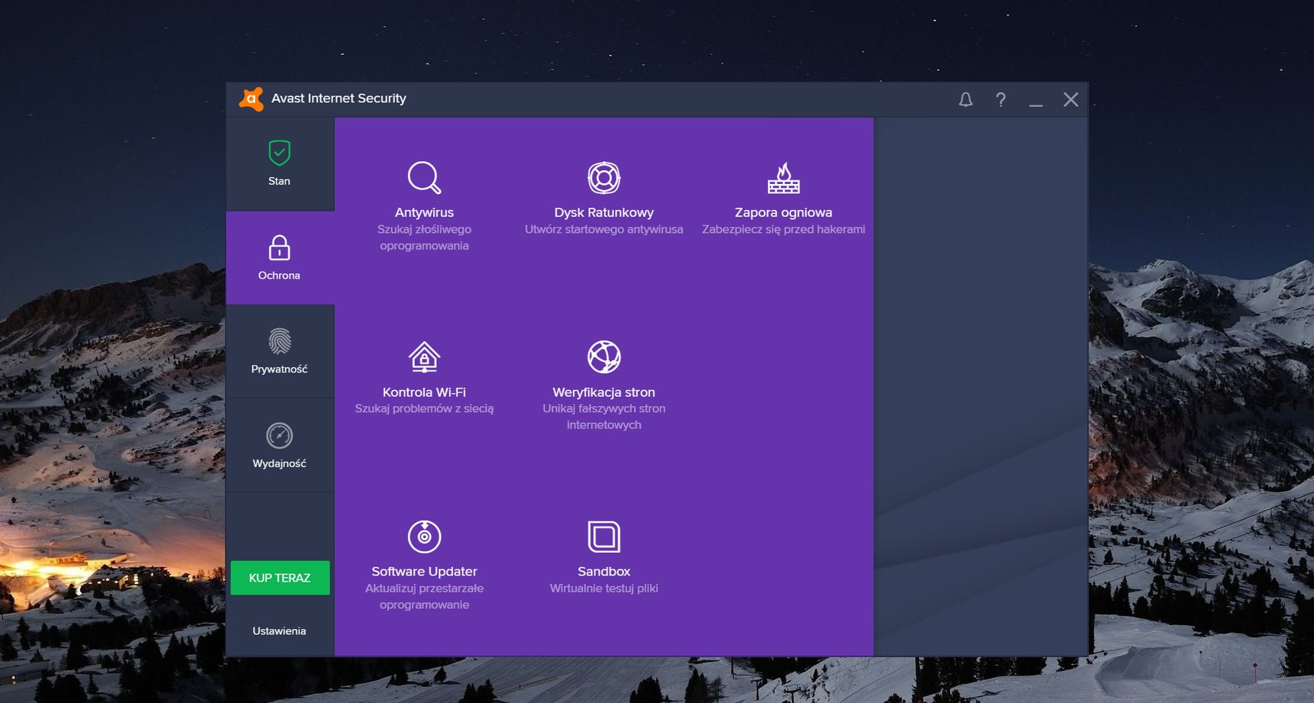This screenshot has width=1314, height=703.
Task: Click 'Aktualizuj przestarzałe oprogramowanie' description
Action: pyautogui.click(x=424, y=596)
